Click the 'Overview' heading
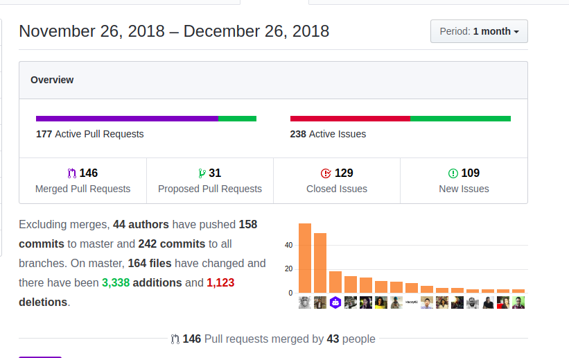 coord(52,80)
